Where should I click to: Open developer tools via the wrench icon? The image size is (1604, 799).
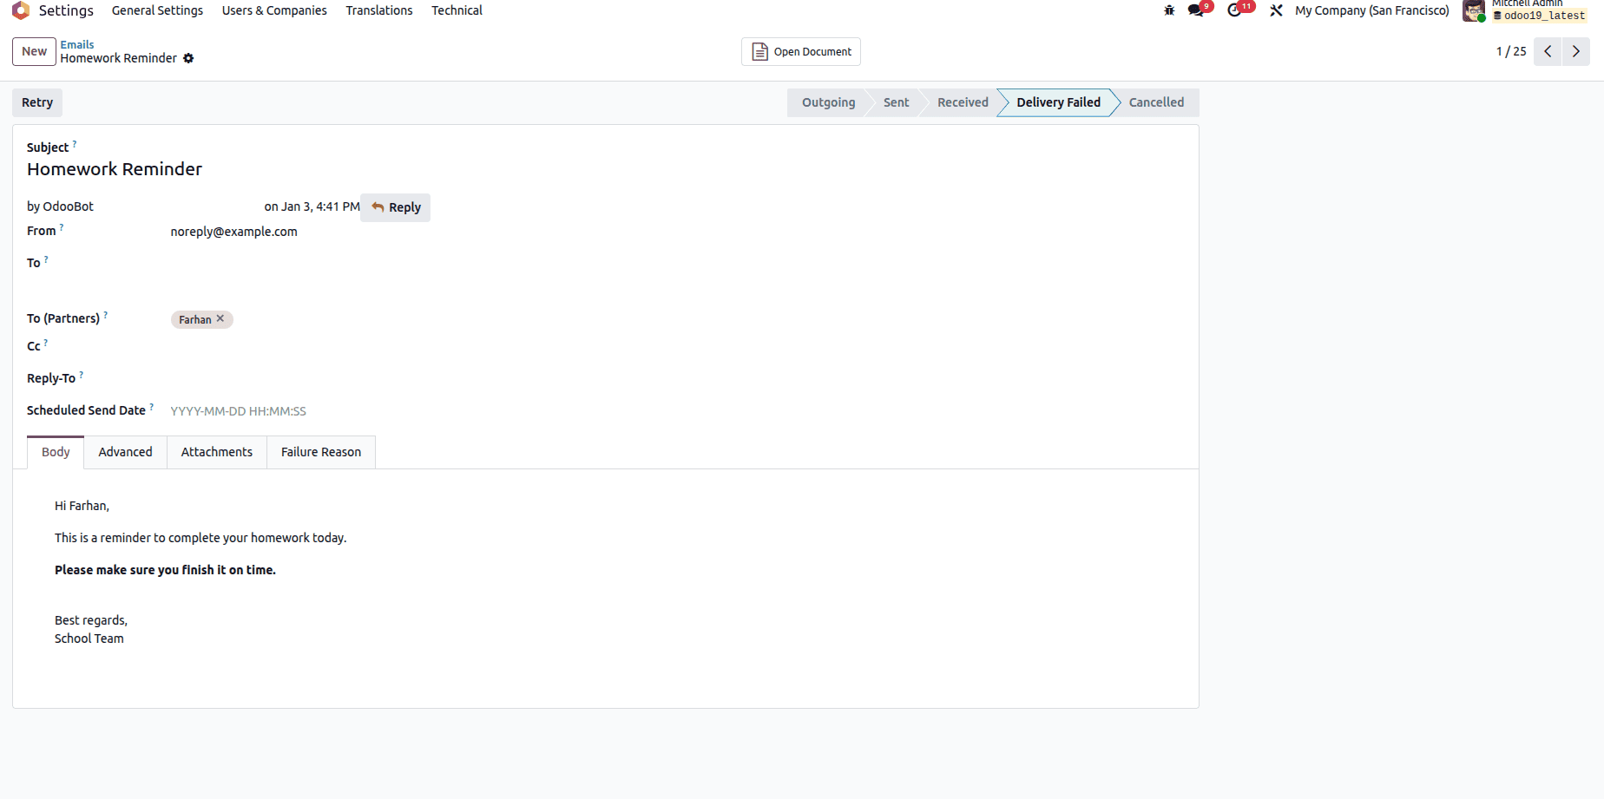point(1276,10)
